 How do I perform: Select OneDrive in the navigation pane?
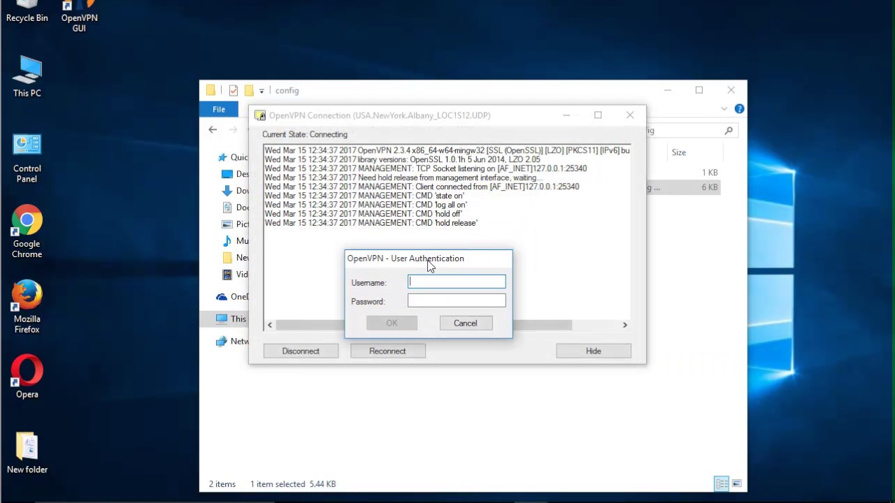(x=231, y=296)
